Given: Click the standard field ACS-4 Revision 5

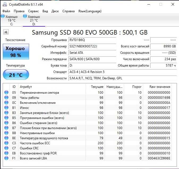Looking at the screenshot, I should click(x=123, y=72).
